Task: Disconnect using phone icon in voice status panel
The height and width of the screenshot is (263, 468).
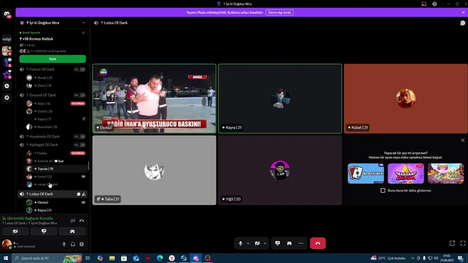Action: (82, 221)
